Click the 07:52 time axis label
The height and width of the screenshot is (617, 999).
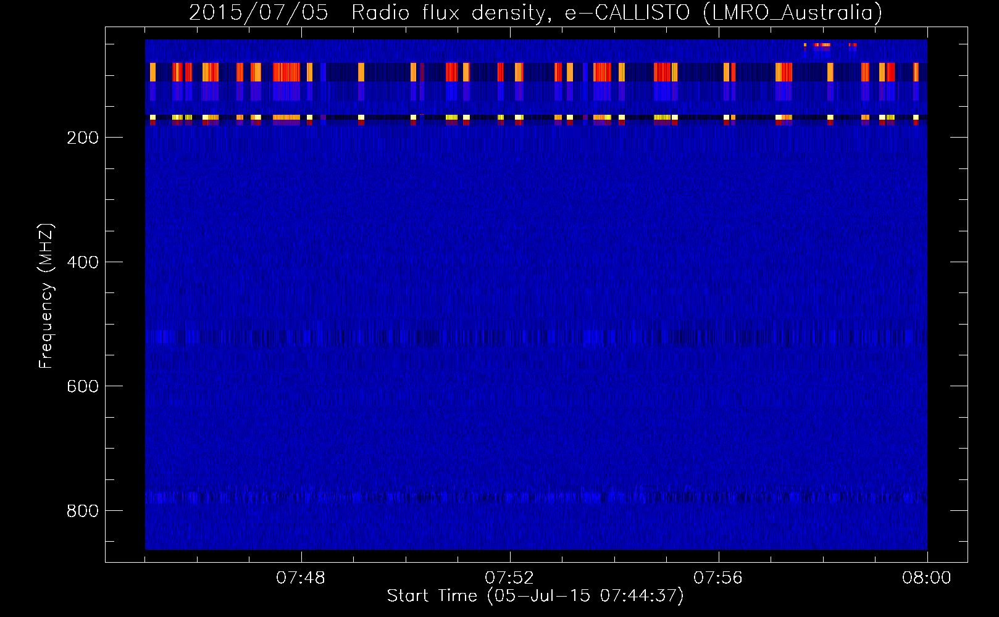coord(509,578)
